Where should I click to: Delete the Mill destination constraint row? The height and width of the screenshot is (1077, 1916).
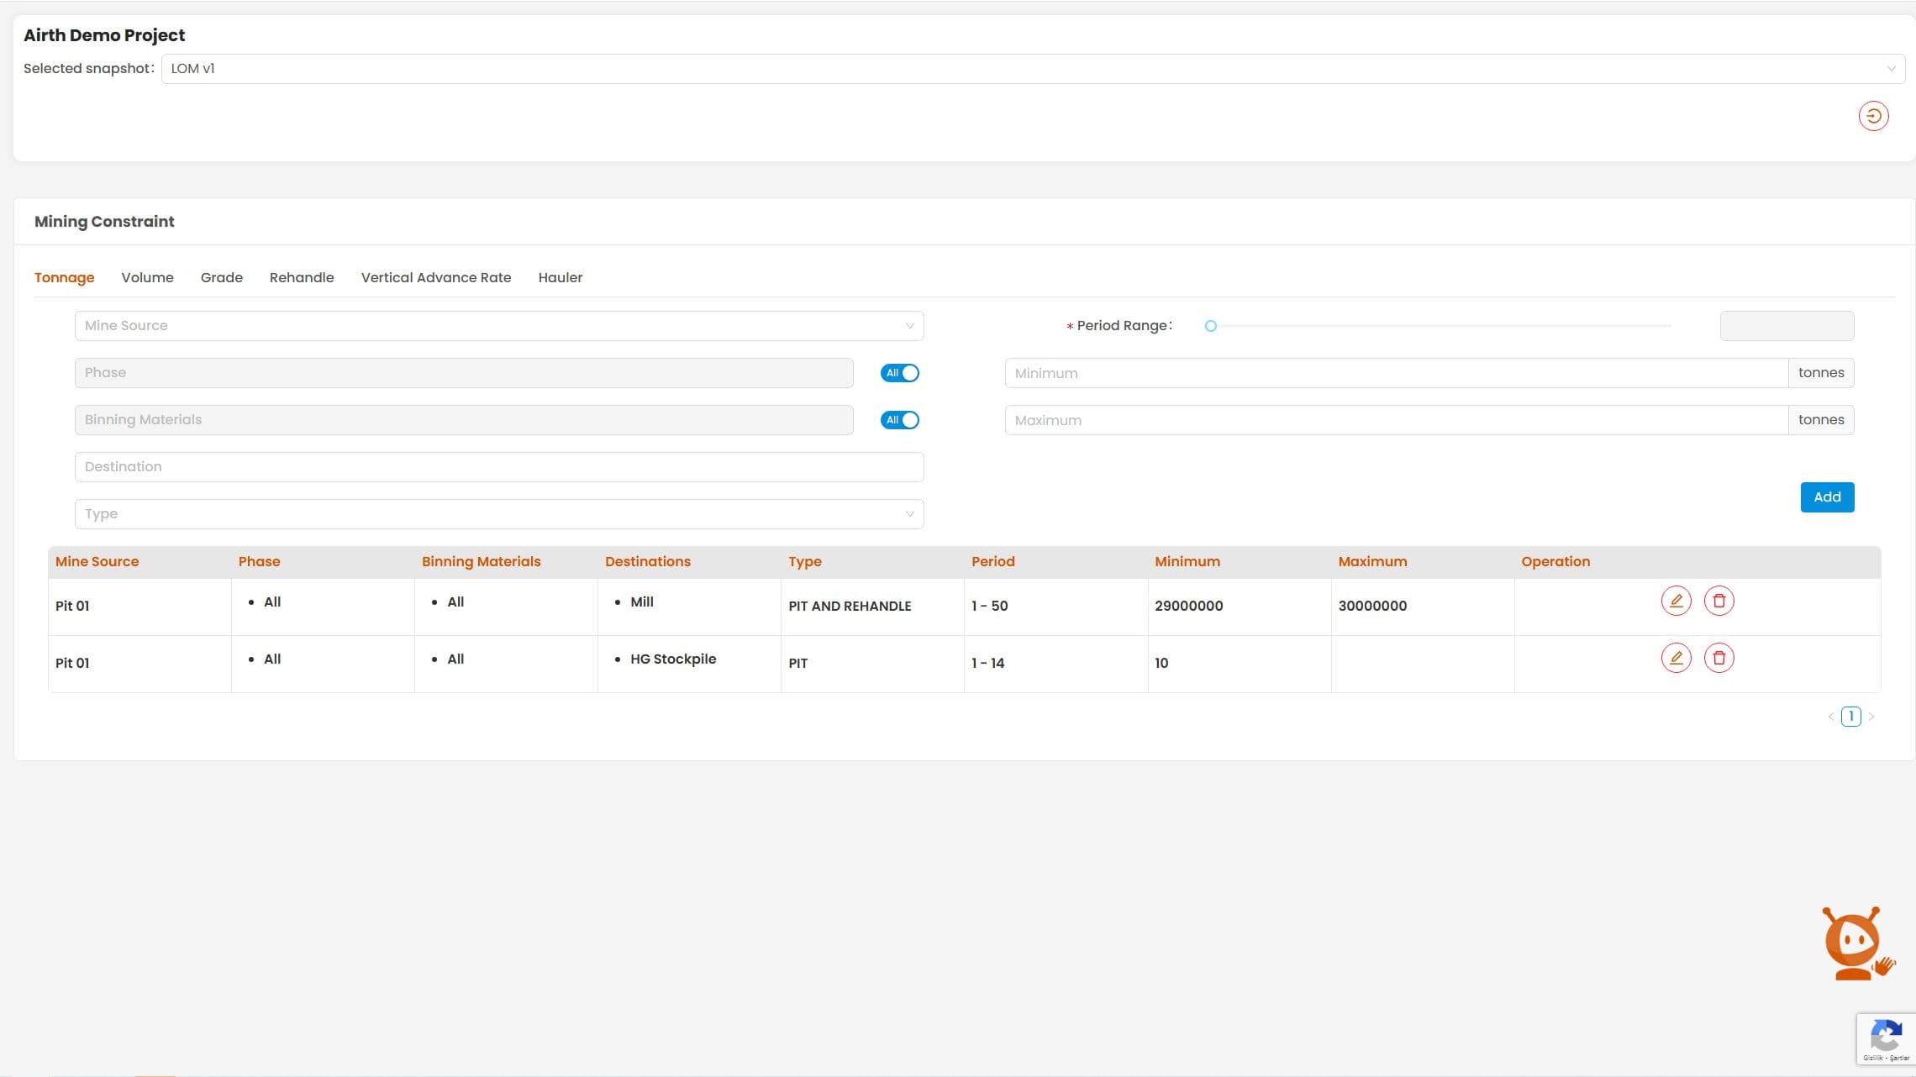pos(1719,601)
